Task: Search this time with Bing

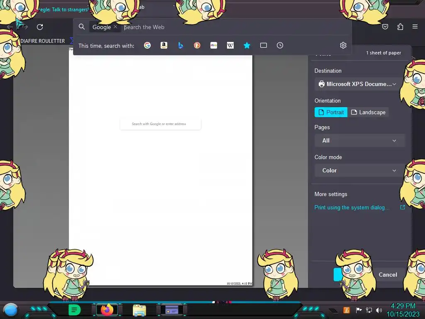Action: (x=181, y=45)
